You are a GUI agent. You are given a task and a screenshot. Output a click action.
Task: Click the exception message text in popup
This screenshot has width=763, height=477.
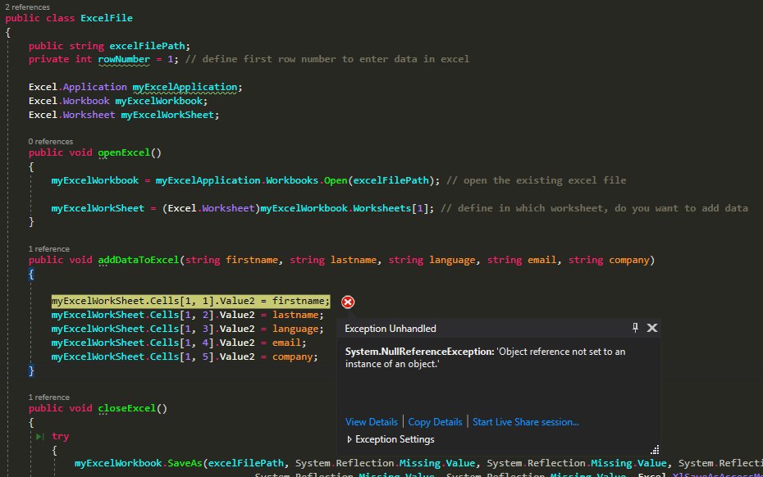(x=473, y=357)
